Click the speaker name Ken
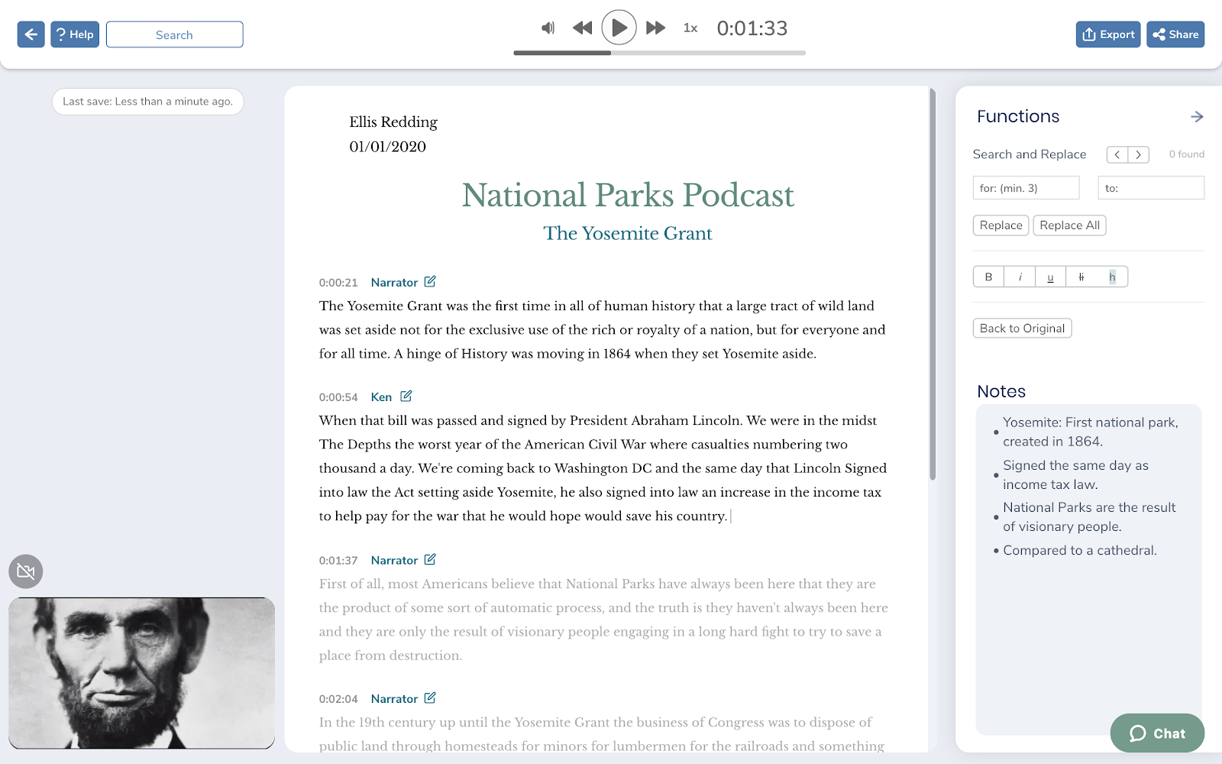The image size is (1222, 764). [381, 397]
